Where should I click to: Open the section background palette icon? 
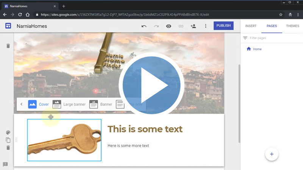tap(8, 133)
